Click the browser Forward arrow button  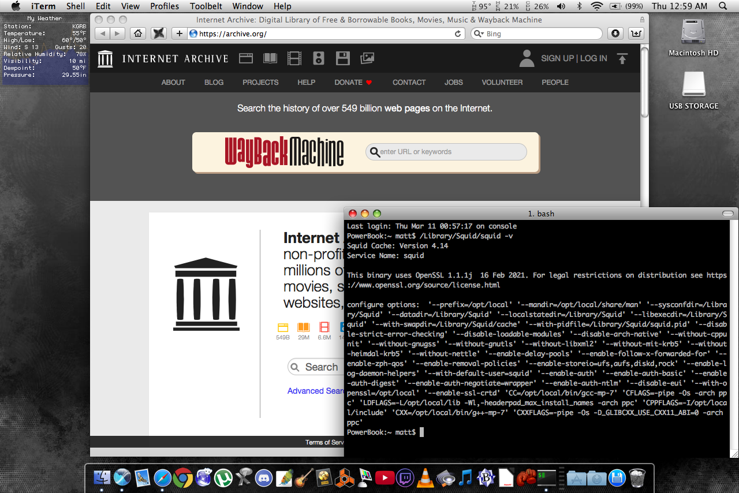[x=117, y=33]
